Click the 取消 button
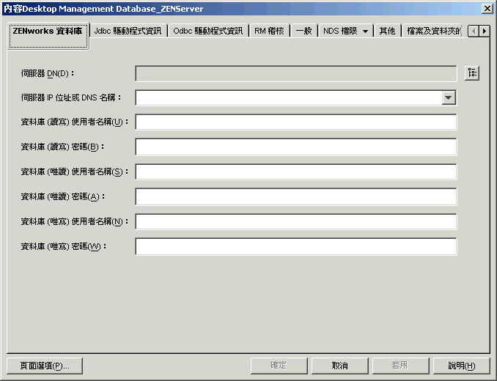The height and width of the screenshot is (381, 497). [340, 366]
